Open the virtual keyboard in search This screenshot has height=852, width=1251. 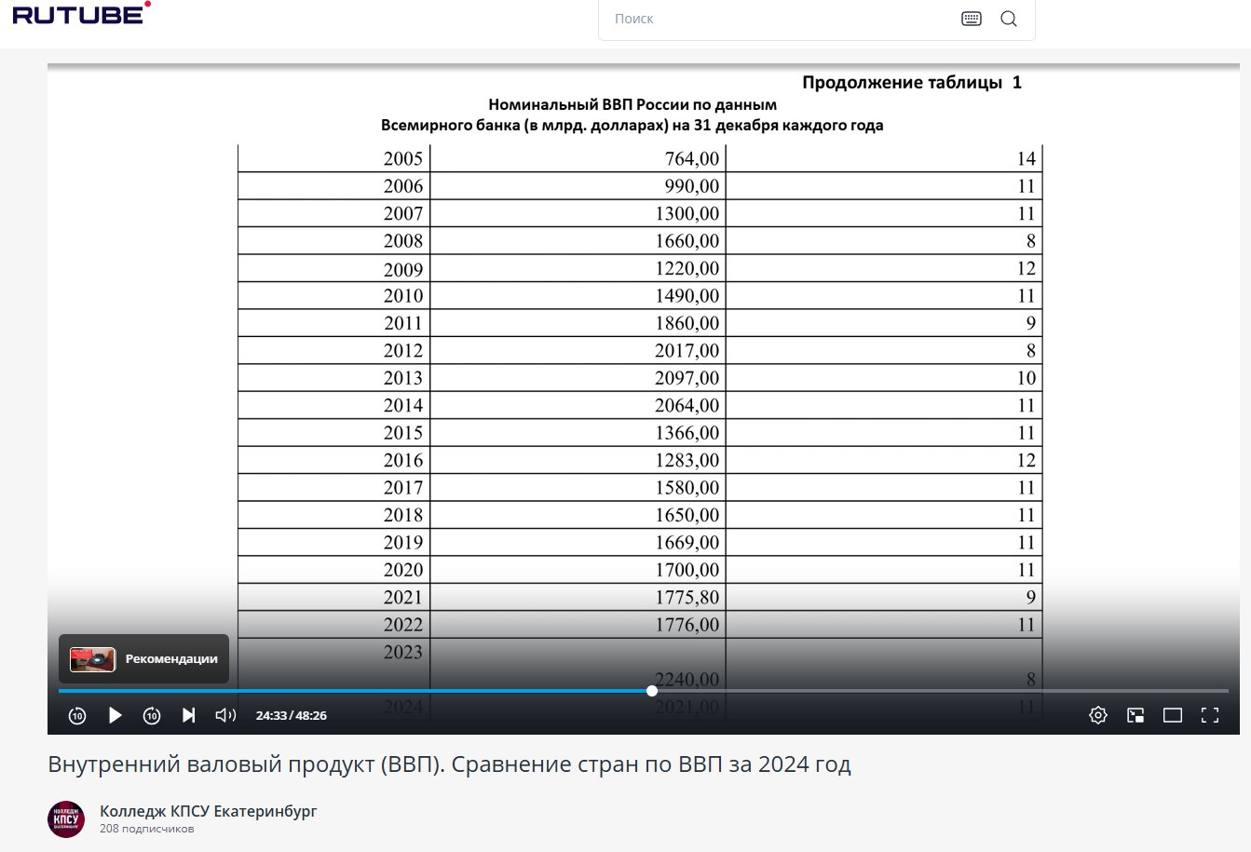click(x=971, y=19)
